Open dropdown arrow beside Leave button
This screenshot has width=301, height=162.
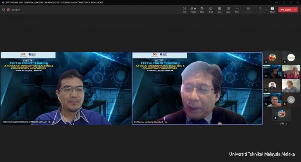tap(296, 9)
